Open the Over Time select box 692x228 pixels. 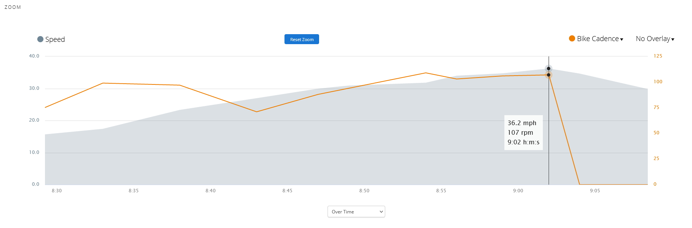(x=356, y=211)
